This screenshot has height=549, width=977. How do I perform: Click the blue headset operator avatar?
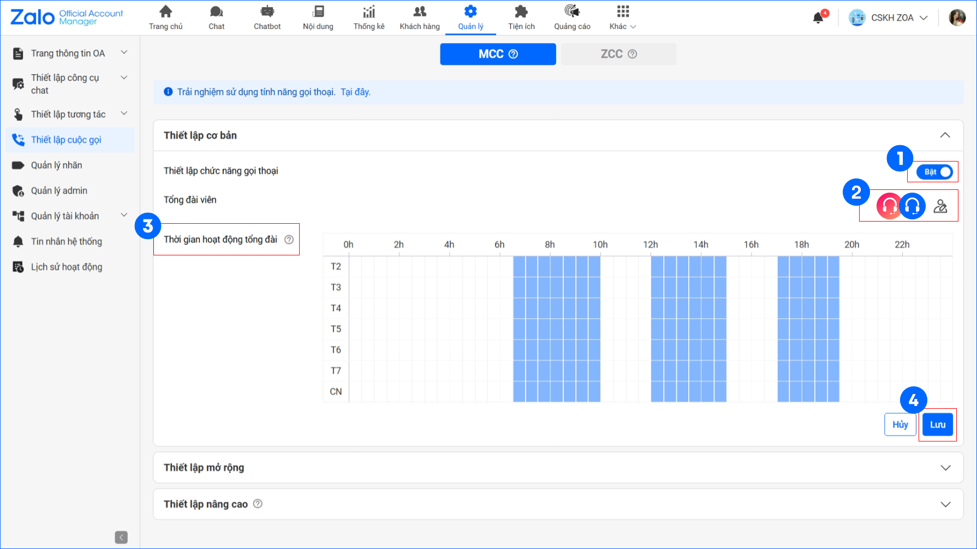913,206
